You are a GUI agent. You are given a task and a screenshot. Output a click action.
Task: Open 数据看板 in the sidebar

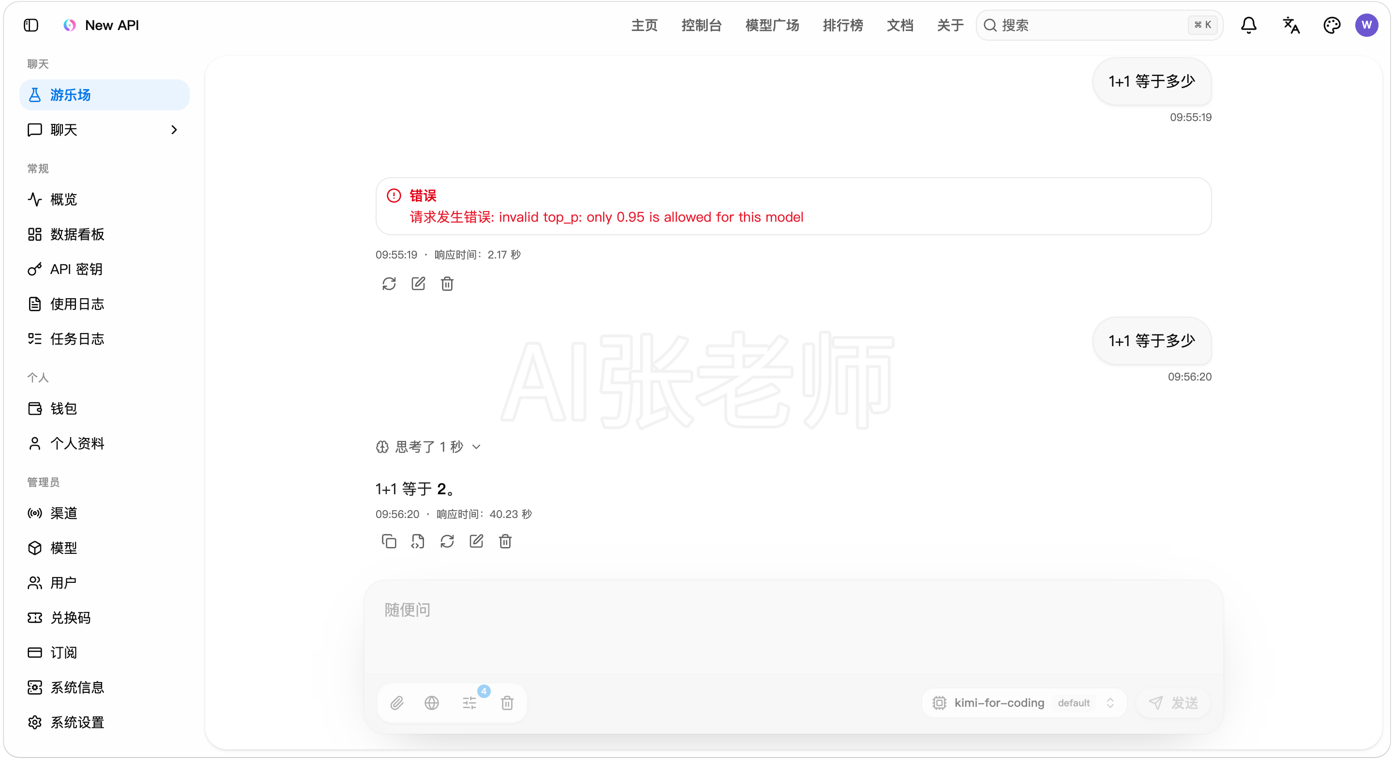click(105, 234)
